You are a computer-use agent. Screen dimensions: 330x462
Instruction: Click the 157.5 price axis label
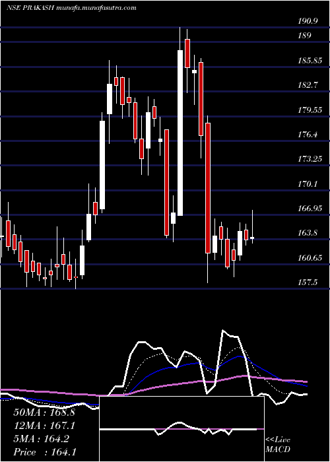309,282
